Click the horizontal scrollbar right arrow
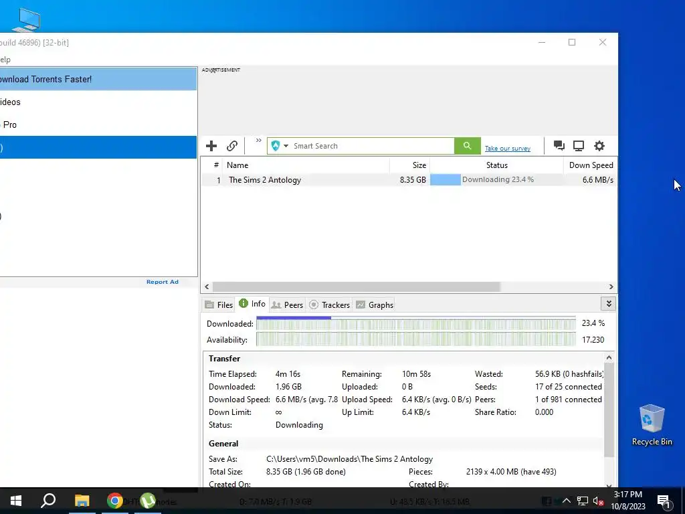 (x=611, y=286)
